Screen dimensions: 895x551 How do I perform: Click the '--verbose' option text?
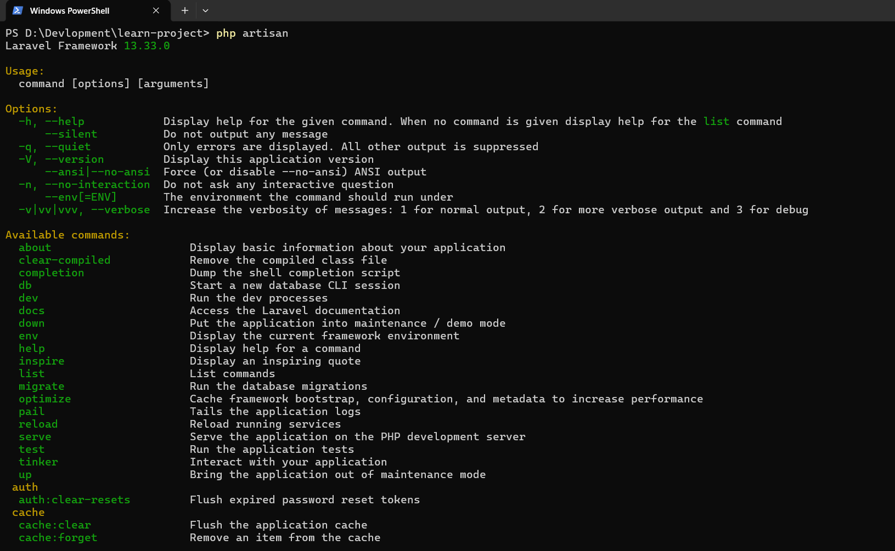121,210
